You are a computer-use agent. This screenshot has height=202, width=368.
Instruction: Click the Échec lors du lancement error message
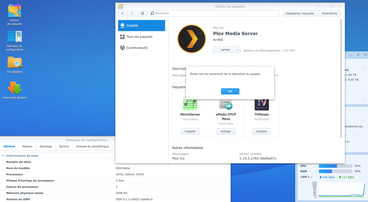[x=225, y=74]
